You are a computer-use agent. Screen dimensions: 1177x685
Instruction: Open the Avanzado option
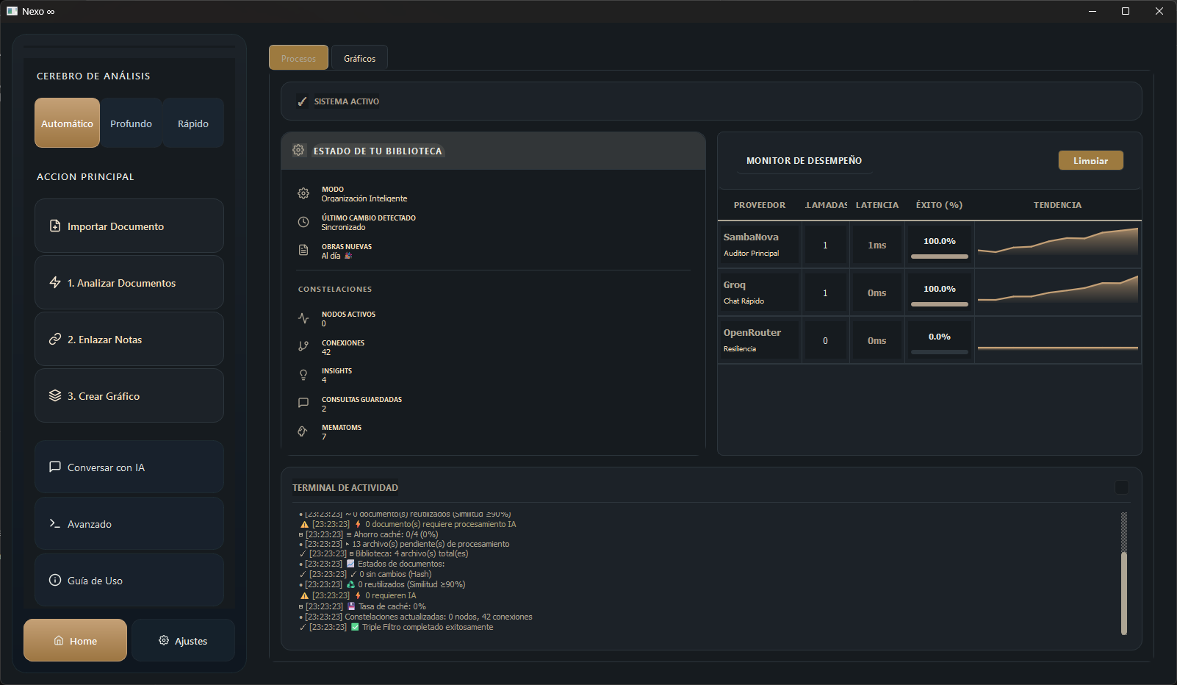coord(129,523)
